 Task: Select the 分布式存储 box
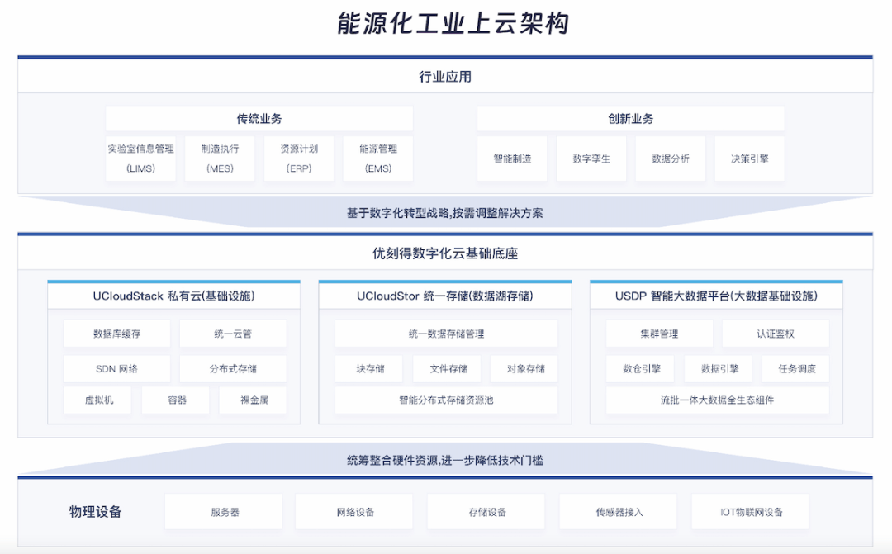pyautogui.click(x=233, y=368)
